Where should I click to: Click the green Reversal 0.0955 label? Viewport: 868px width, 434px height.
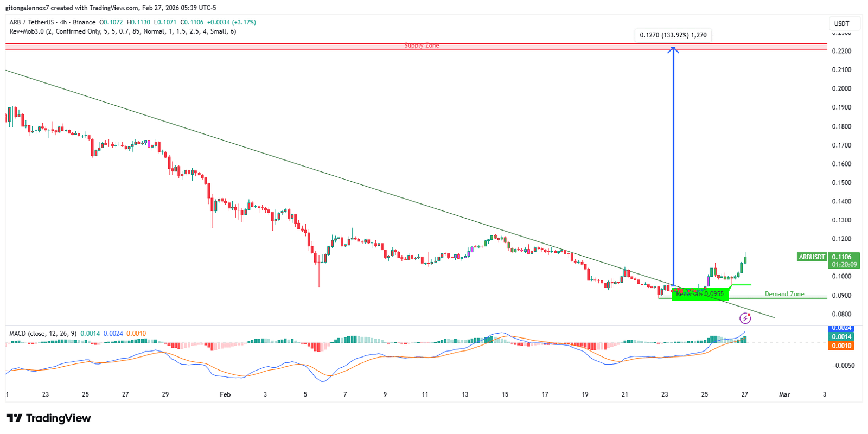[700, 294]
